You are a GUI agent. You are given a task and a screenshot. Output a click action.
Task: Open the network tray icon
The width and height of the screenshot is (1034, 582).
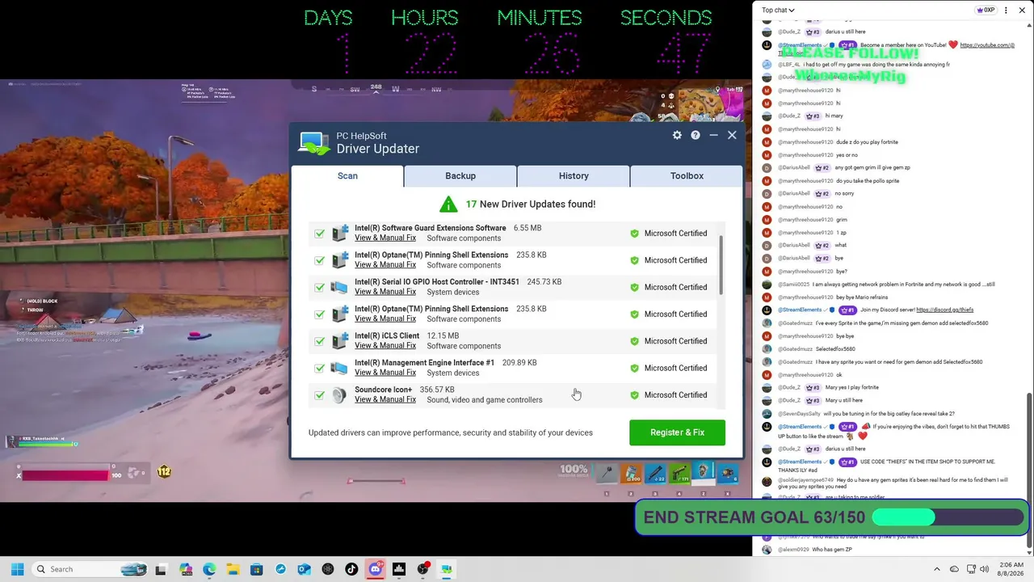pyautogui.click(x=971, y=569)
